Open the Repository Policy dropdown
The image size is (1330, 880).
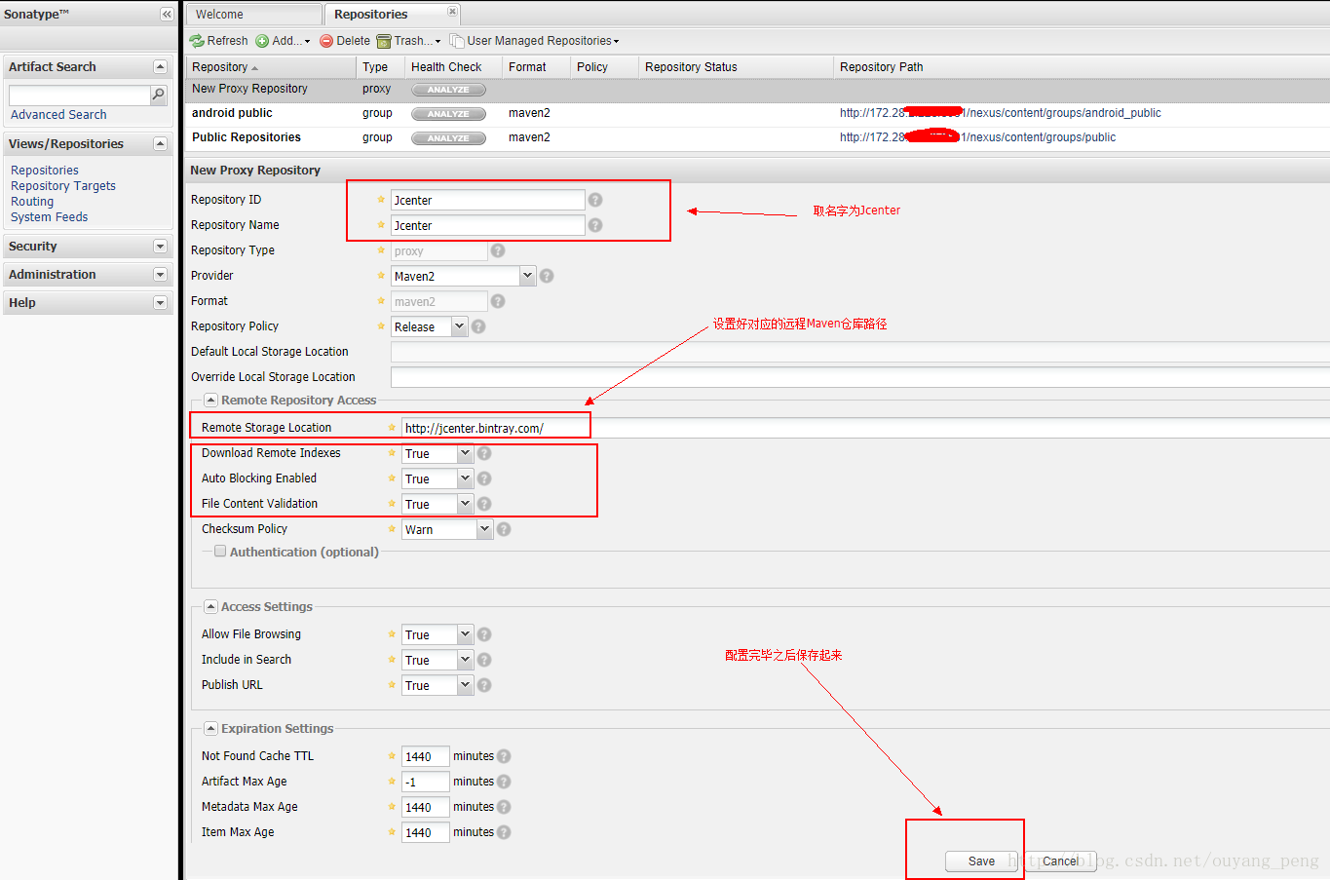(459, 326)
